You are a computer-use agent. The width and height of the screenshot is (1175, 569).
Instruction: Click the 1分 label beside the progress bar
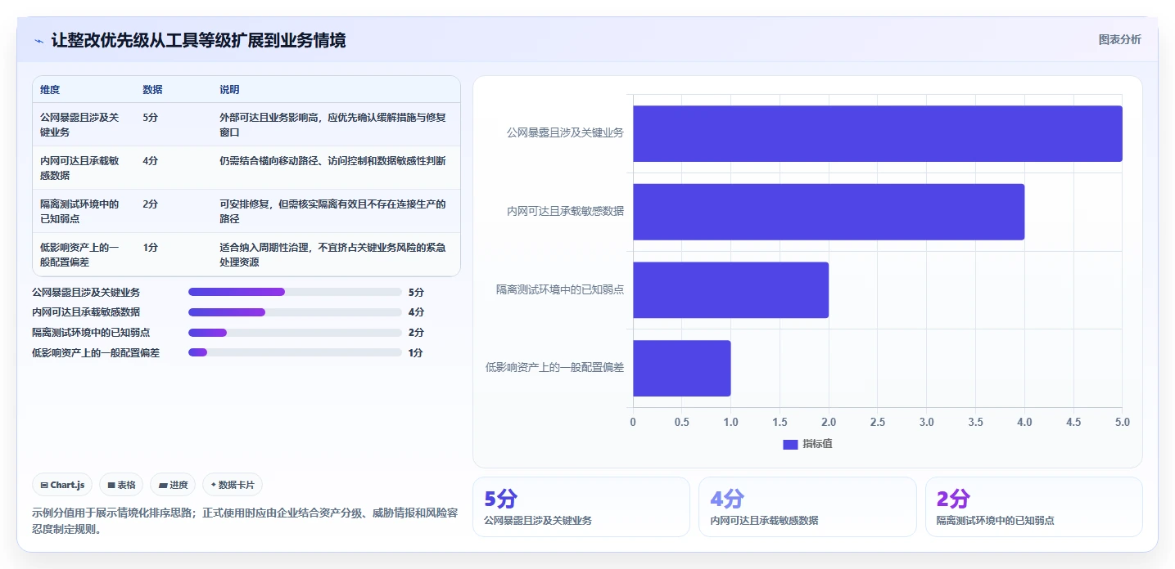[x=416, y=352]
